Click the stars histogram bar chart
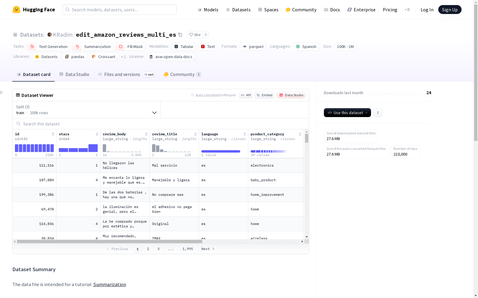Screen dimensions: 478x298 78,148
